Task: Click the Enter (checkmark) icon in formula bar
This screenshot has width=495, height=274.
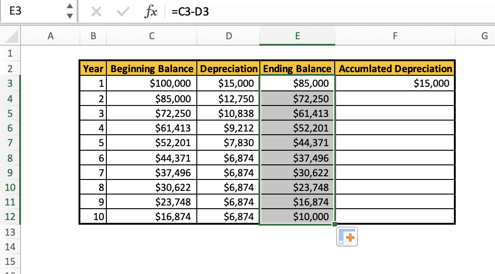Action: point(122,11)
